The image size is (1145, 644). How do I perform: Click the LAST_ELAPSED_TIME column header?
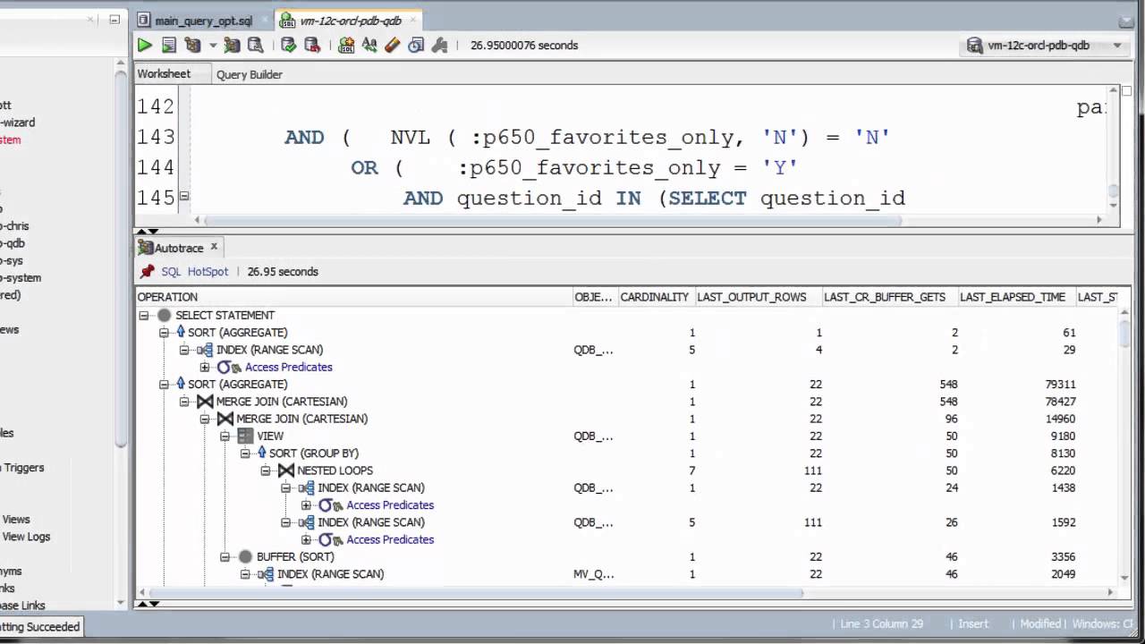(x=1016, y=297)
